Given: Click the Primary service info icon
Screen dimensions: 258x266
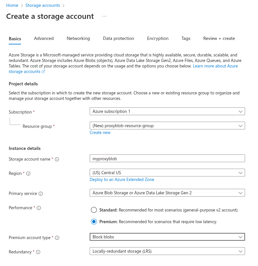Looking at the screenshot, I should pyautogui.click(x=40, y=193).
